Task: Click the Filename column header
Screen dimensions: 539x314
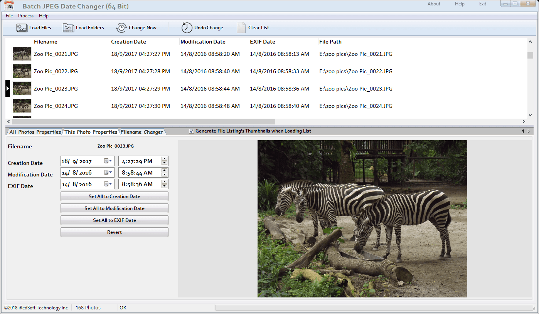Action: [45, 42]
